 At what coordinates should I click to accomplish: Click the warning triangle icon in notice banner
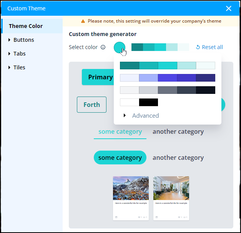(x=83, y=21)
